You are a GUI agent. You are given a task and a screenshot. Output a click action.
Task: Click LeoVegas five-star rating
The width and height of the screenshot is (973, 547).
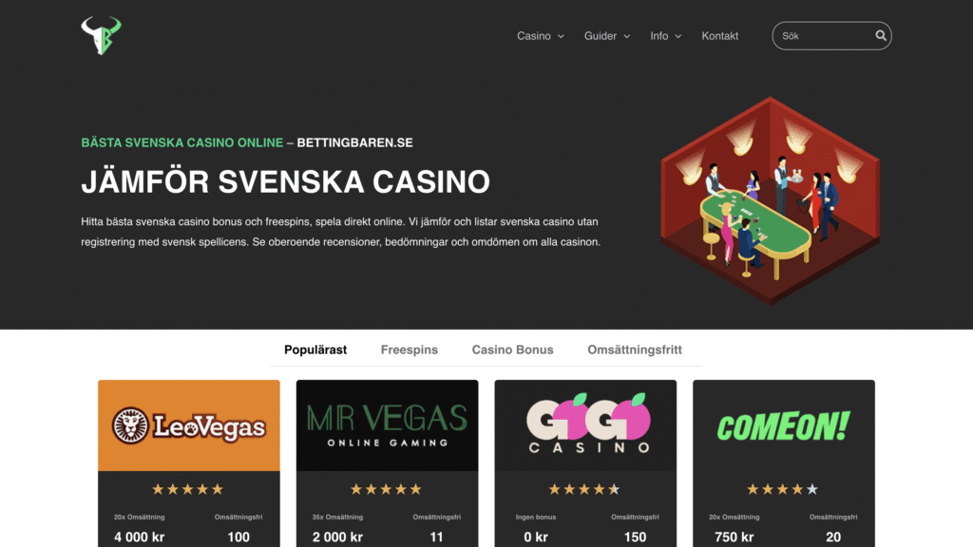[x=188, y=489]
